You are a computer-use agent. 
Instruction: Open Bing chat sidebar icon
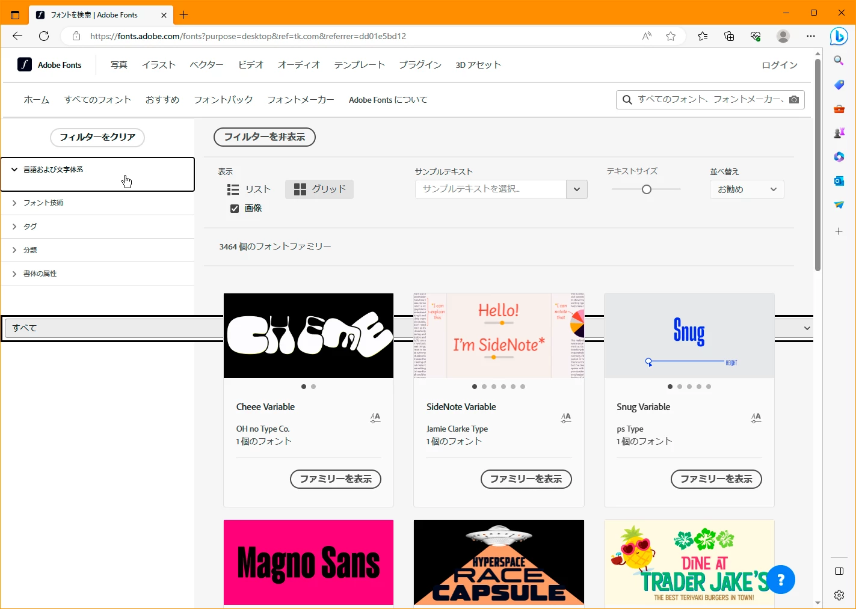839,36
